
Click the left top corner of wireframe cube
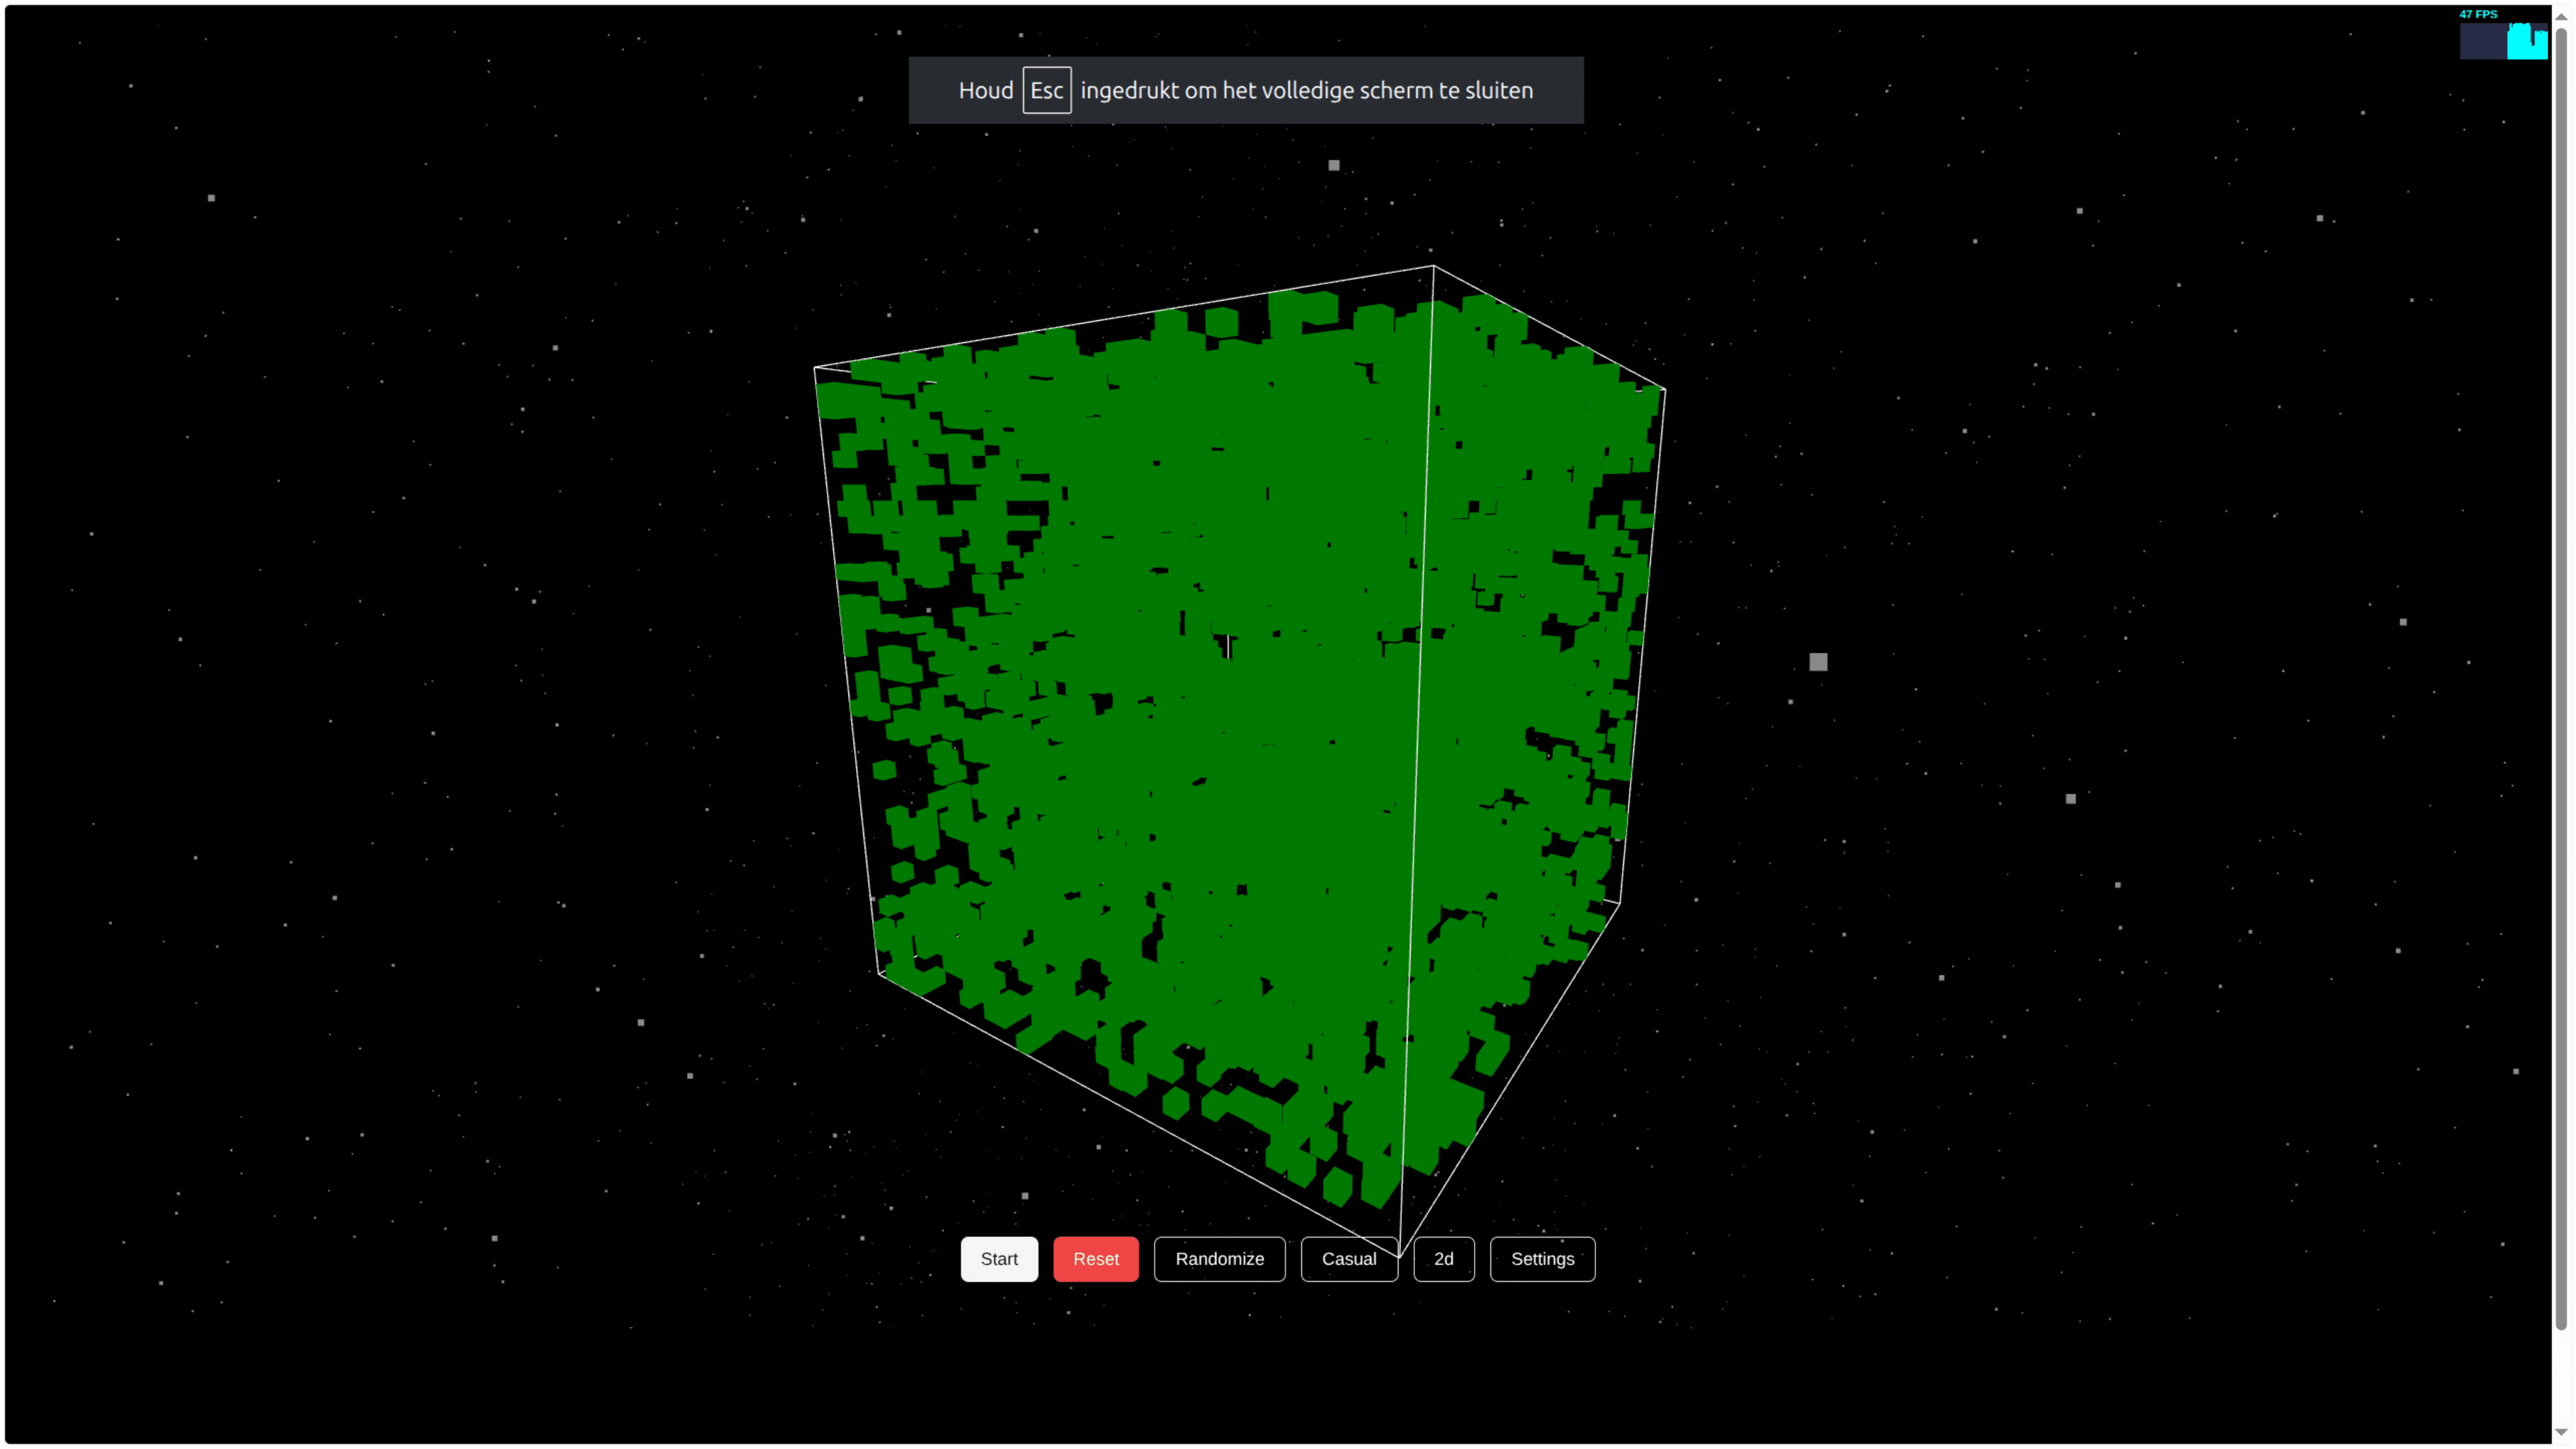pos(815,368)
